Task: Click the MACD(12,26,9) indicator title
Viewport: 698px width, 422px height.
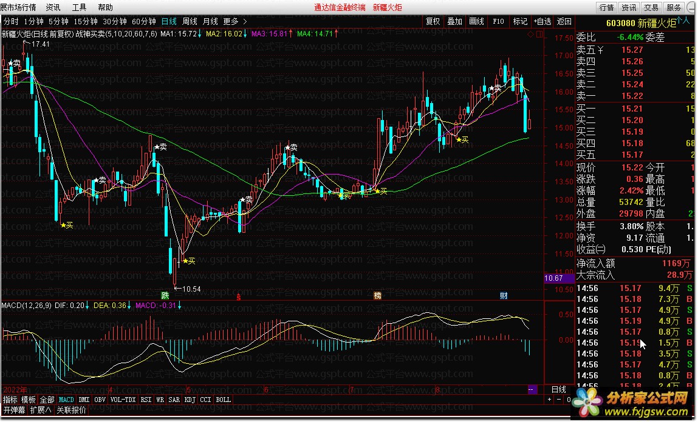Action: [x=27, y=306]
